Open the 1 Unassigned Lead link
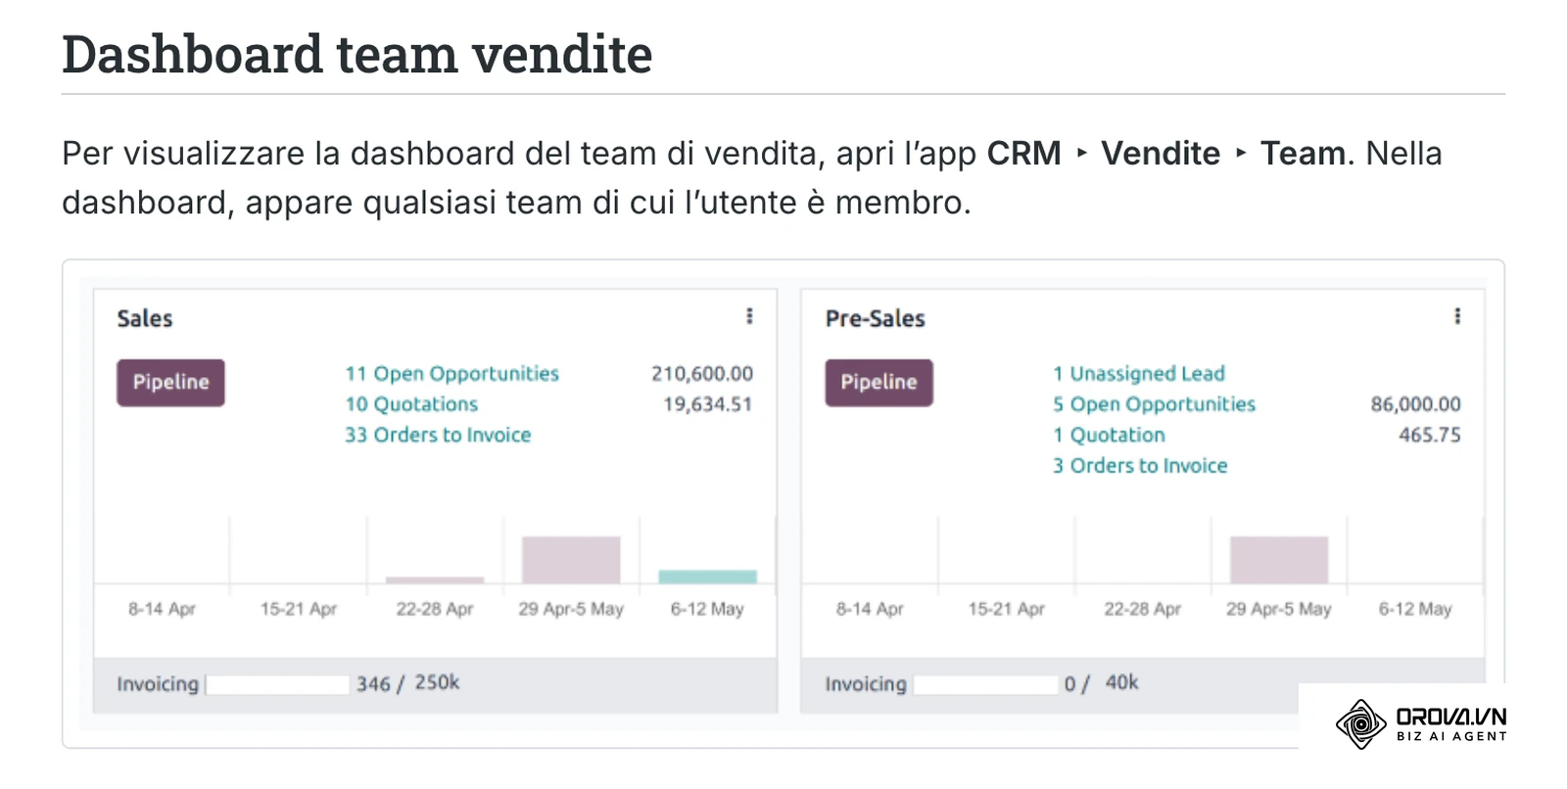Image resolution: width=1567 pixels, height=789 pixels. click(x=1139, y=373)
